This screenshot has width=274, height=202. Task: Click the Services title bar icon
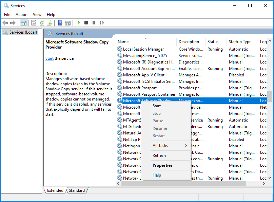click(x=6, y=5)
